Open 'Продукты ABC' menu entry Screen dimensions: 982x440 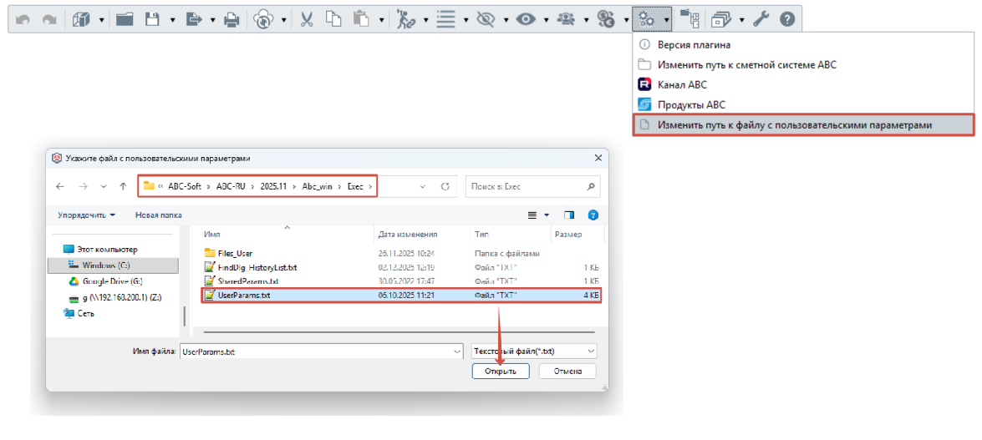(803, 104)
